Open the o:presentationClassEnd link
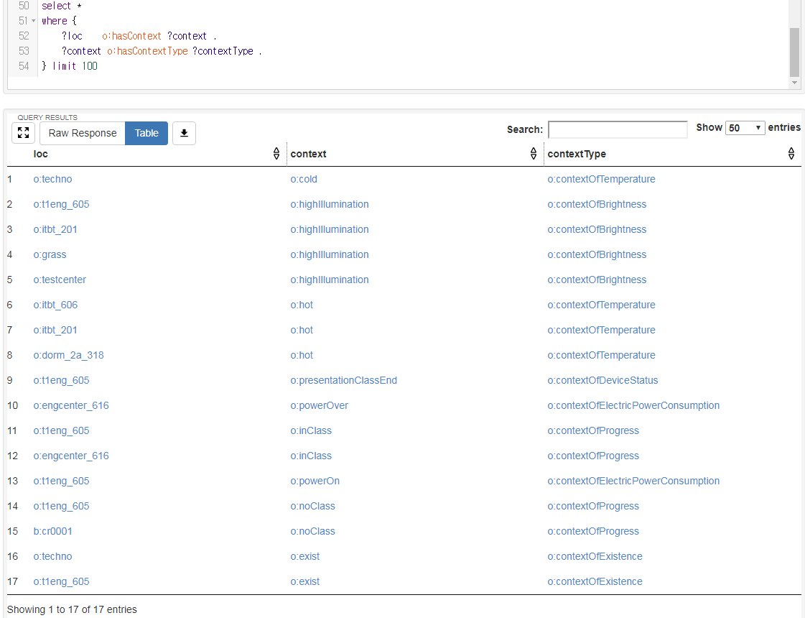805x618 pixels. click(x=343, y=380)
